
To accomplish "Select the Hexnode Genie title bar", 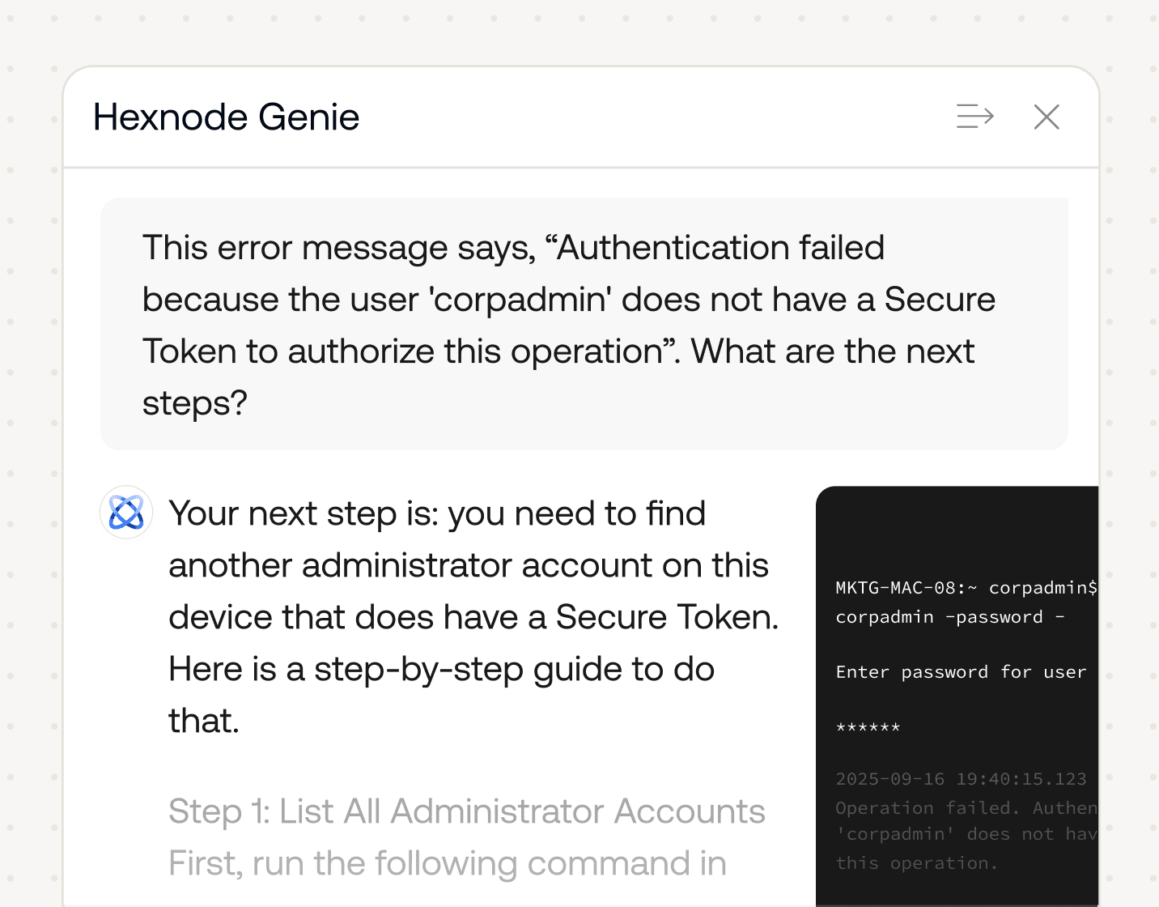I will click(x=227, y=117).
